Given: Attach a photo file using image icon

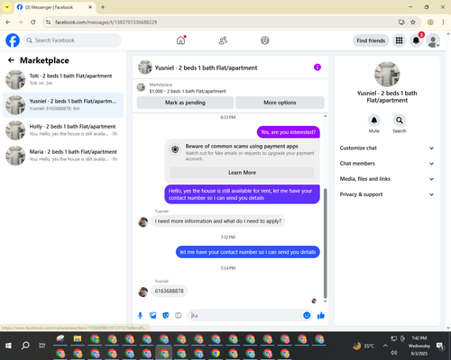Looking at the screenshot, I should pos(153,315).
